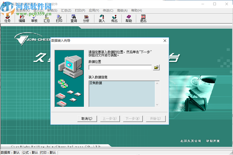Click status bar 打印：默认 entry
This screenshot has width=233, height=155.
[48, 153]
